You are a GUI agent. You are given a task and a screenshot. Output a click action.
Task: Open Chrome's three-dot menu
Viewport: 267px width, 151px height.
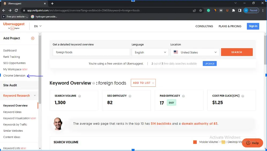(x=263, y=10)
